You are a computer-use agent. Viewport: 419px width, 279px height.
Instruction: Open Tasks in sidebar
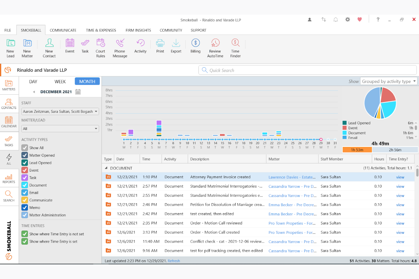click(9, 141)
